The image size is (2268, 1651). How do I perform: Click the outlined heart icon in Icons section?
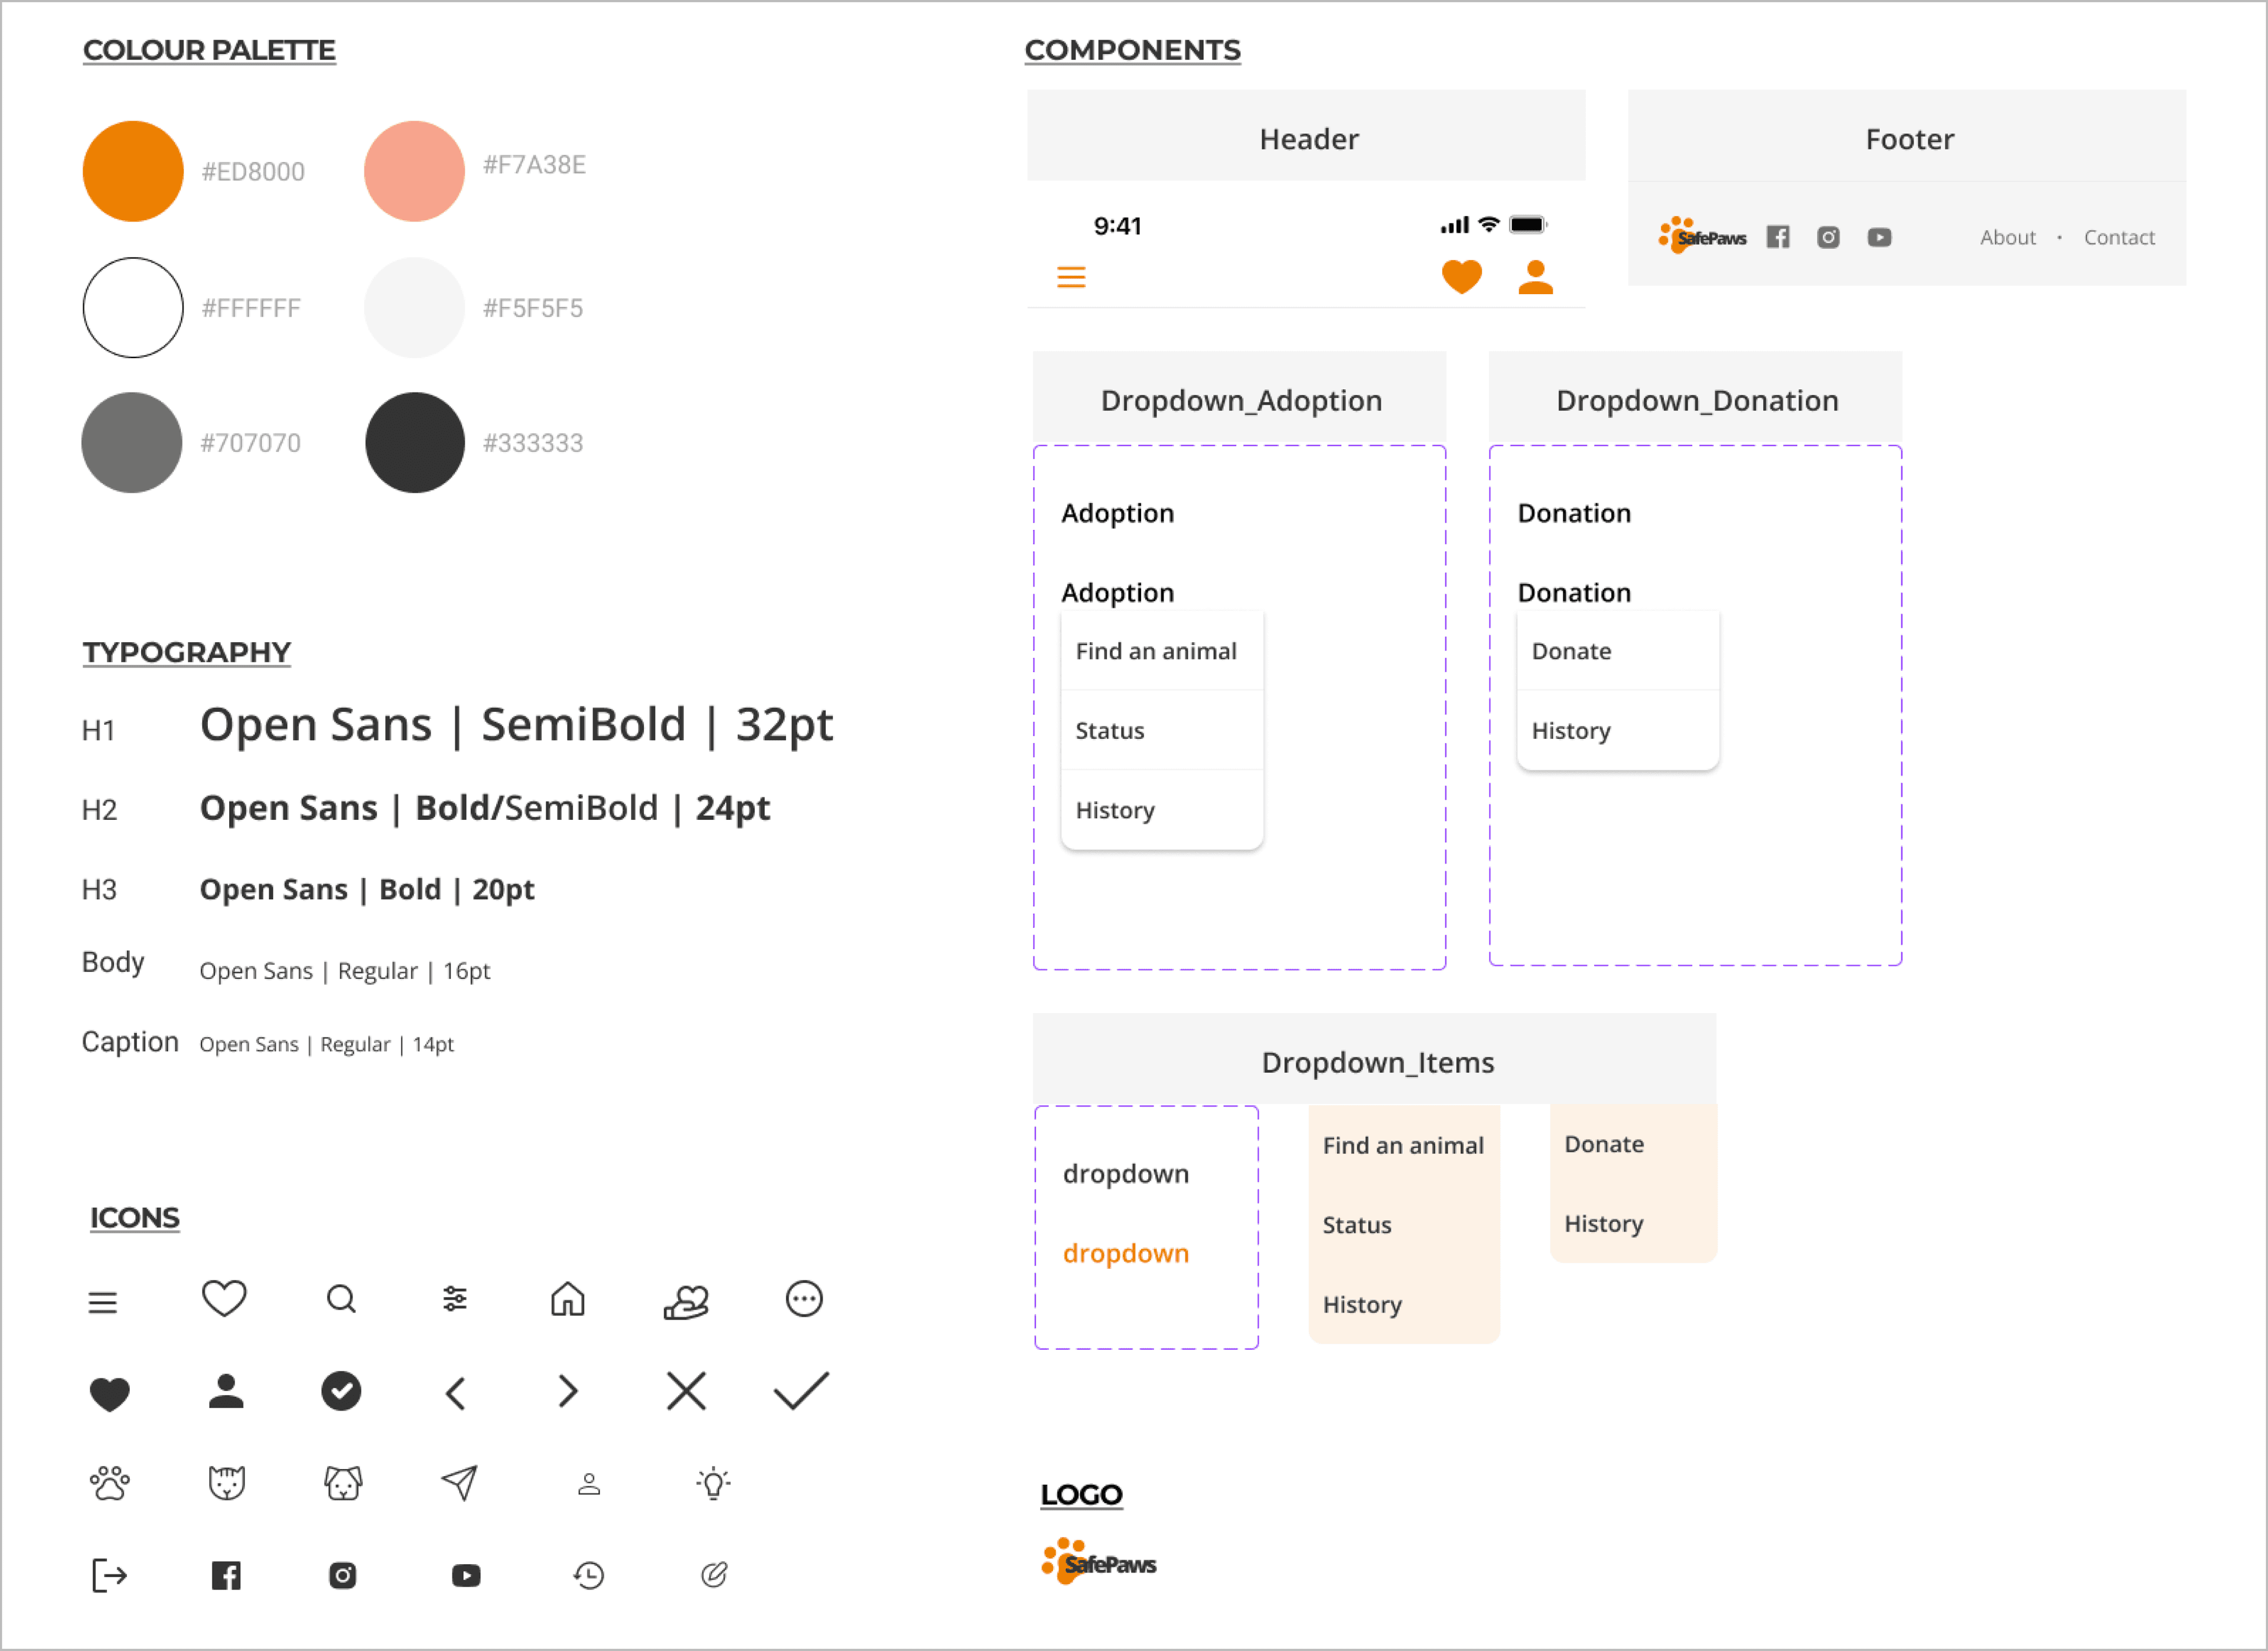click(x=224, y=1298)
